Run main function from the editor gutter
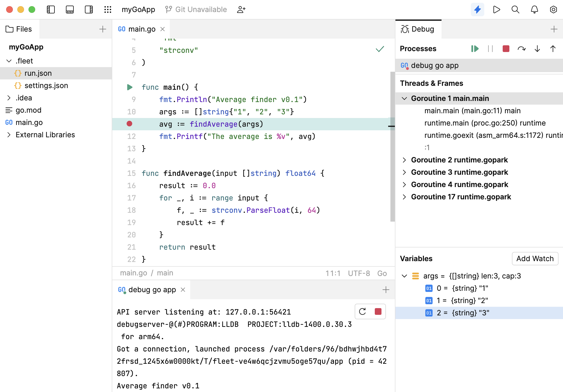This screenshot has height=392, width=563. pos(130,87)
